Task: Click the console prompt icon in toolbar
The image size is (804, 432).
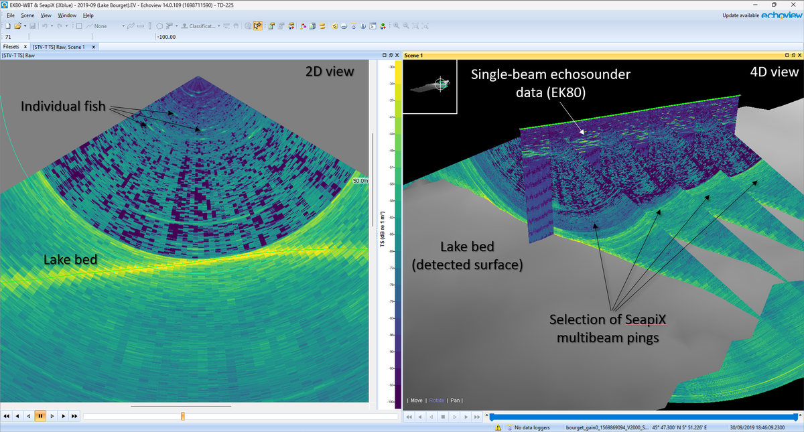Action: [373, 25]
